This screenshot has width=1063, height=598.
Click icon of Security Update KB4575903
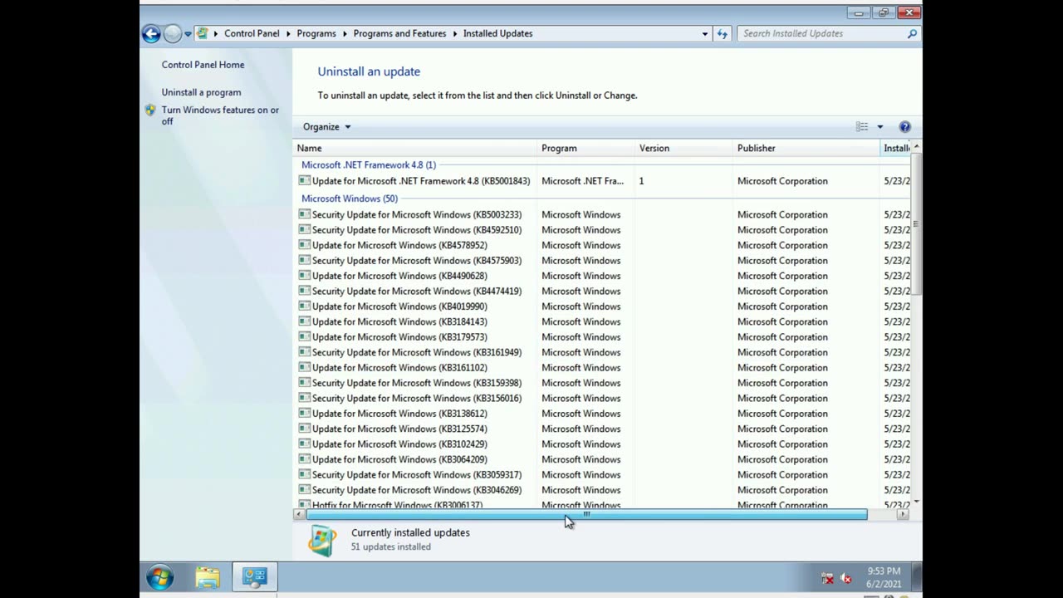[304, 261]
